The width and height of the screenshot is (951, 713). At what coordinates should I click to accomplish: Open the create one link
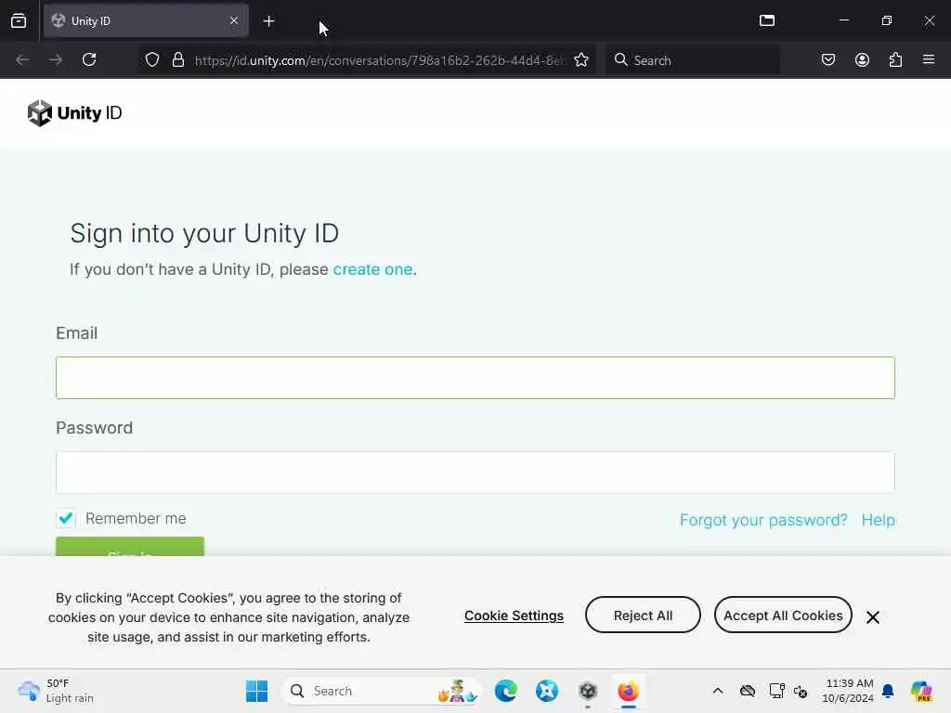(x=372, y=269)
